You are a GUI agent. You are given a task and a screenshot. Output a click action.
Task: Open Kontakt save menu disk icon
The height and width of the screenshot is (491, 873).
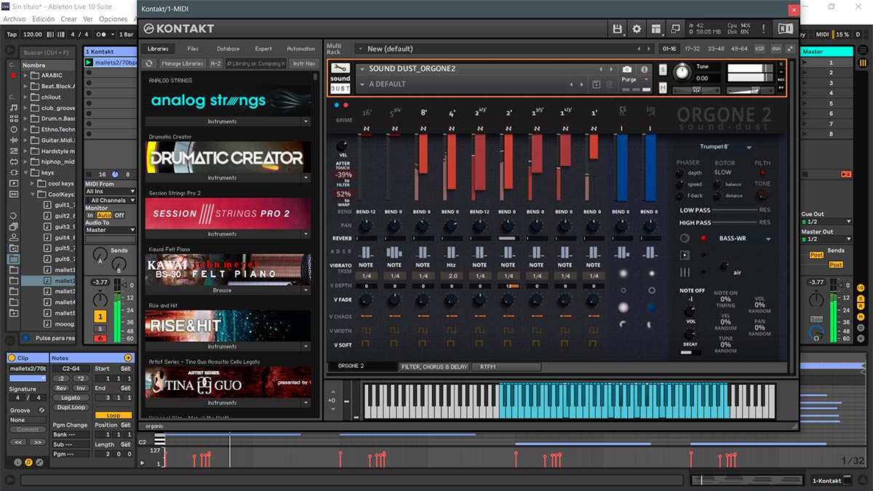(617, 28)
